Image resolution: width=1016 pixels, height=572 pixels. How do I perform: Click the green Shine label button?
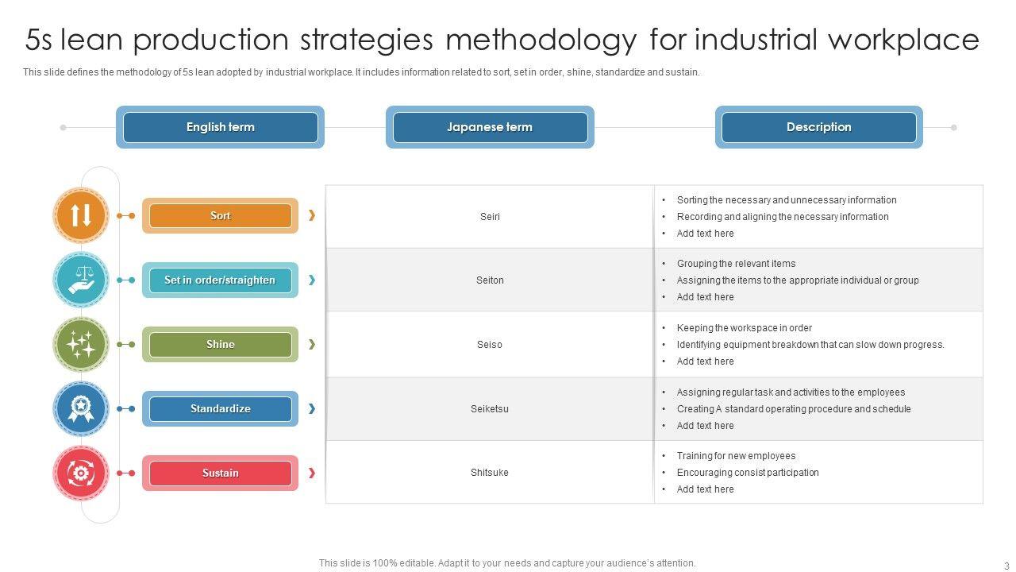point(220,344)
